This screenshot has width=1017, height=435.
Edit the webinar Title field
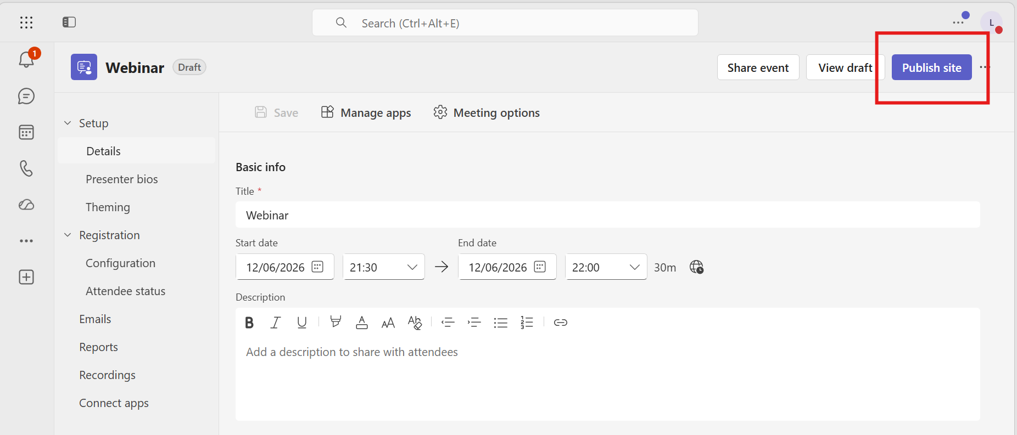(608, 215)
